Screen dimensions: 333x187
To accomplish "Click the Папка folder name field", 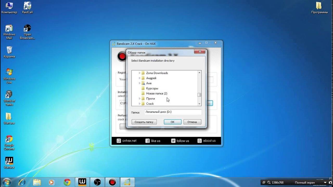I will pos(173,112).
